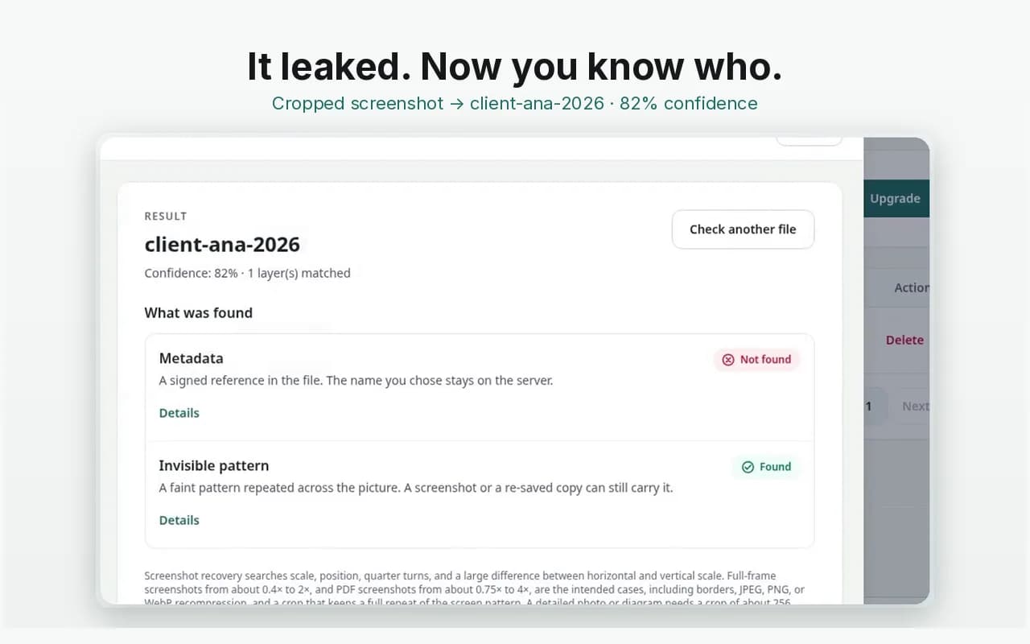Click the green checkmark icon in Found badge
This screenshot has height=644, width=1030.
[748, 467]
